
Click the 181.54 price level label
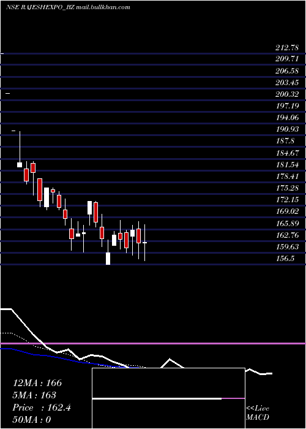tap(287, 165)
